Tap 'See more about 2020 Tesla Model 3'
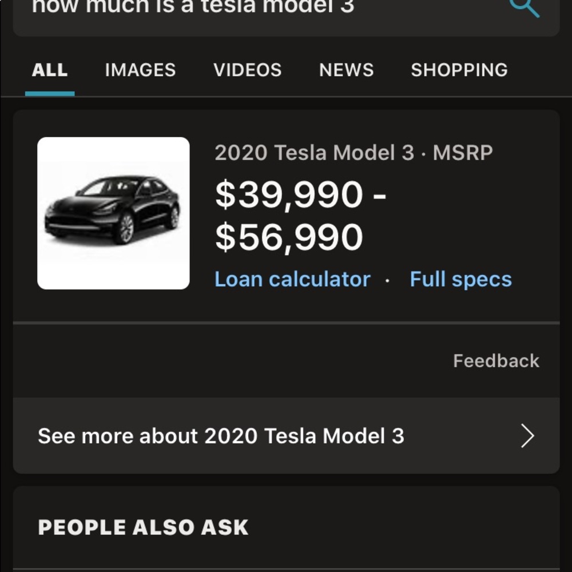 point(221,436)
